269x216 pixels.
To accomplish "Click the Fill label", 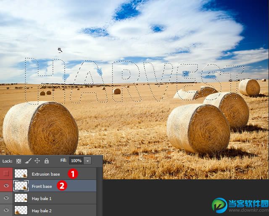I will tap(63, 160).
